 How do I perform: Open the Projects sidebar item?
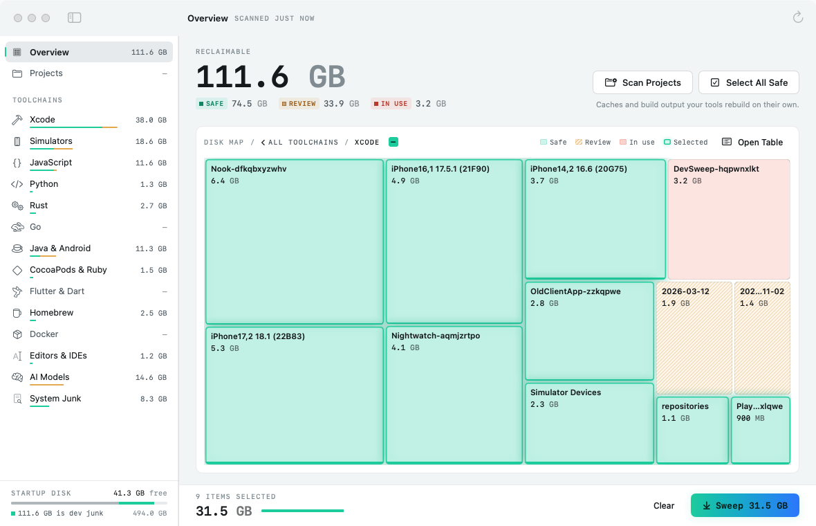click(x=89, y=73)
